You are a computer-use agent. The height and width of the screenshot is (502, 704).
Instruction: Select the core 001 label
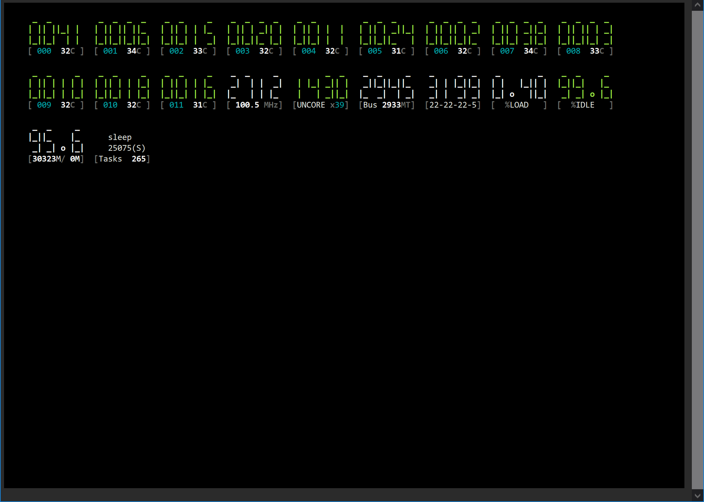point(110,51)
